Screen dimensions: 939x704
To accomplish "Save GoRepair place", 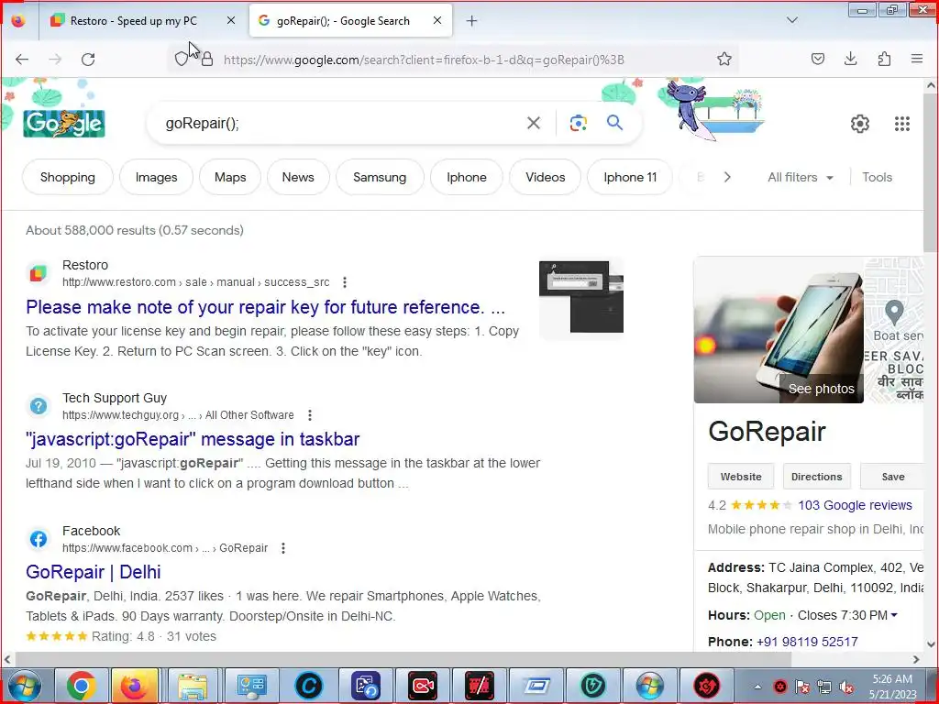I will pyautogui.click(x=892, y=477).
